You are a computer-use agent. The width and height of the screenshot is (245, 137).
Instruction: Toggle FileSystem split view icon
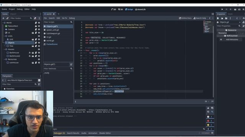click(39, 80)
